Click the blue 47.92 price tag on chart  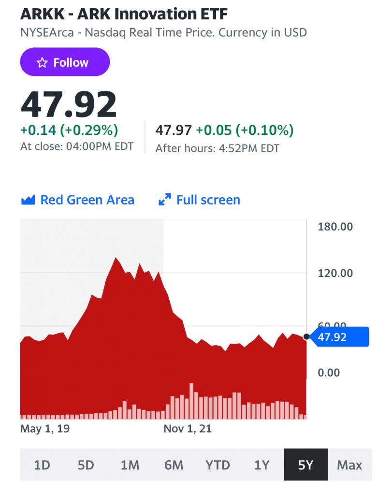(x=339, y=337)
